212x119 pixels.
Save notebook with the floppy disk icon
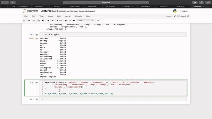24,20
